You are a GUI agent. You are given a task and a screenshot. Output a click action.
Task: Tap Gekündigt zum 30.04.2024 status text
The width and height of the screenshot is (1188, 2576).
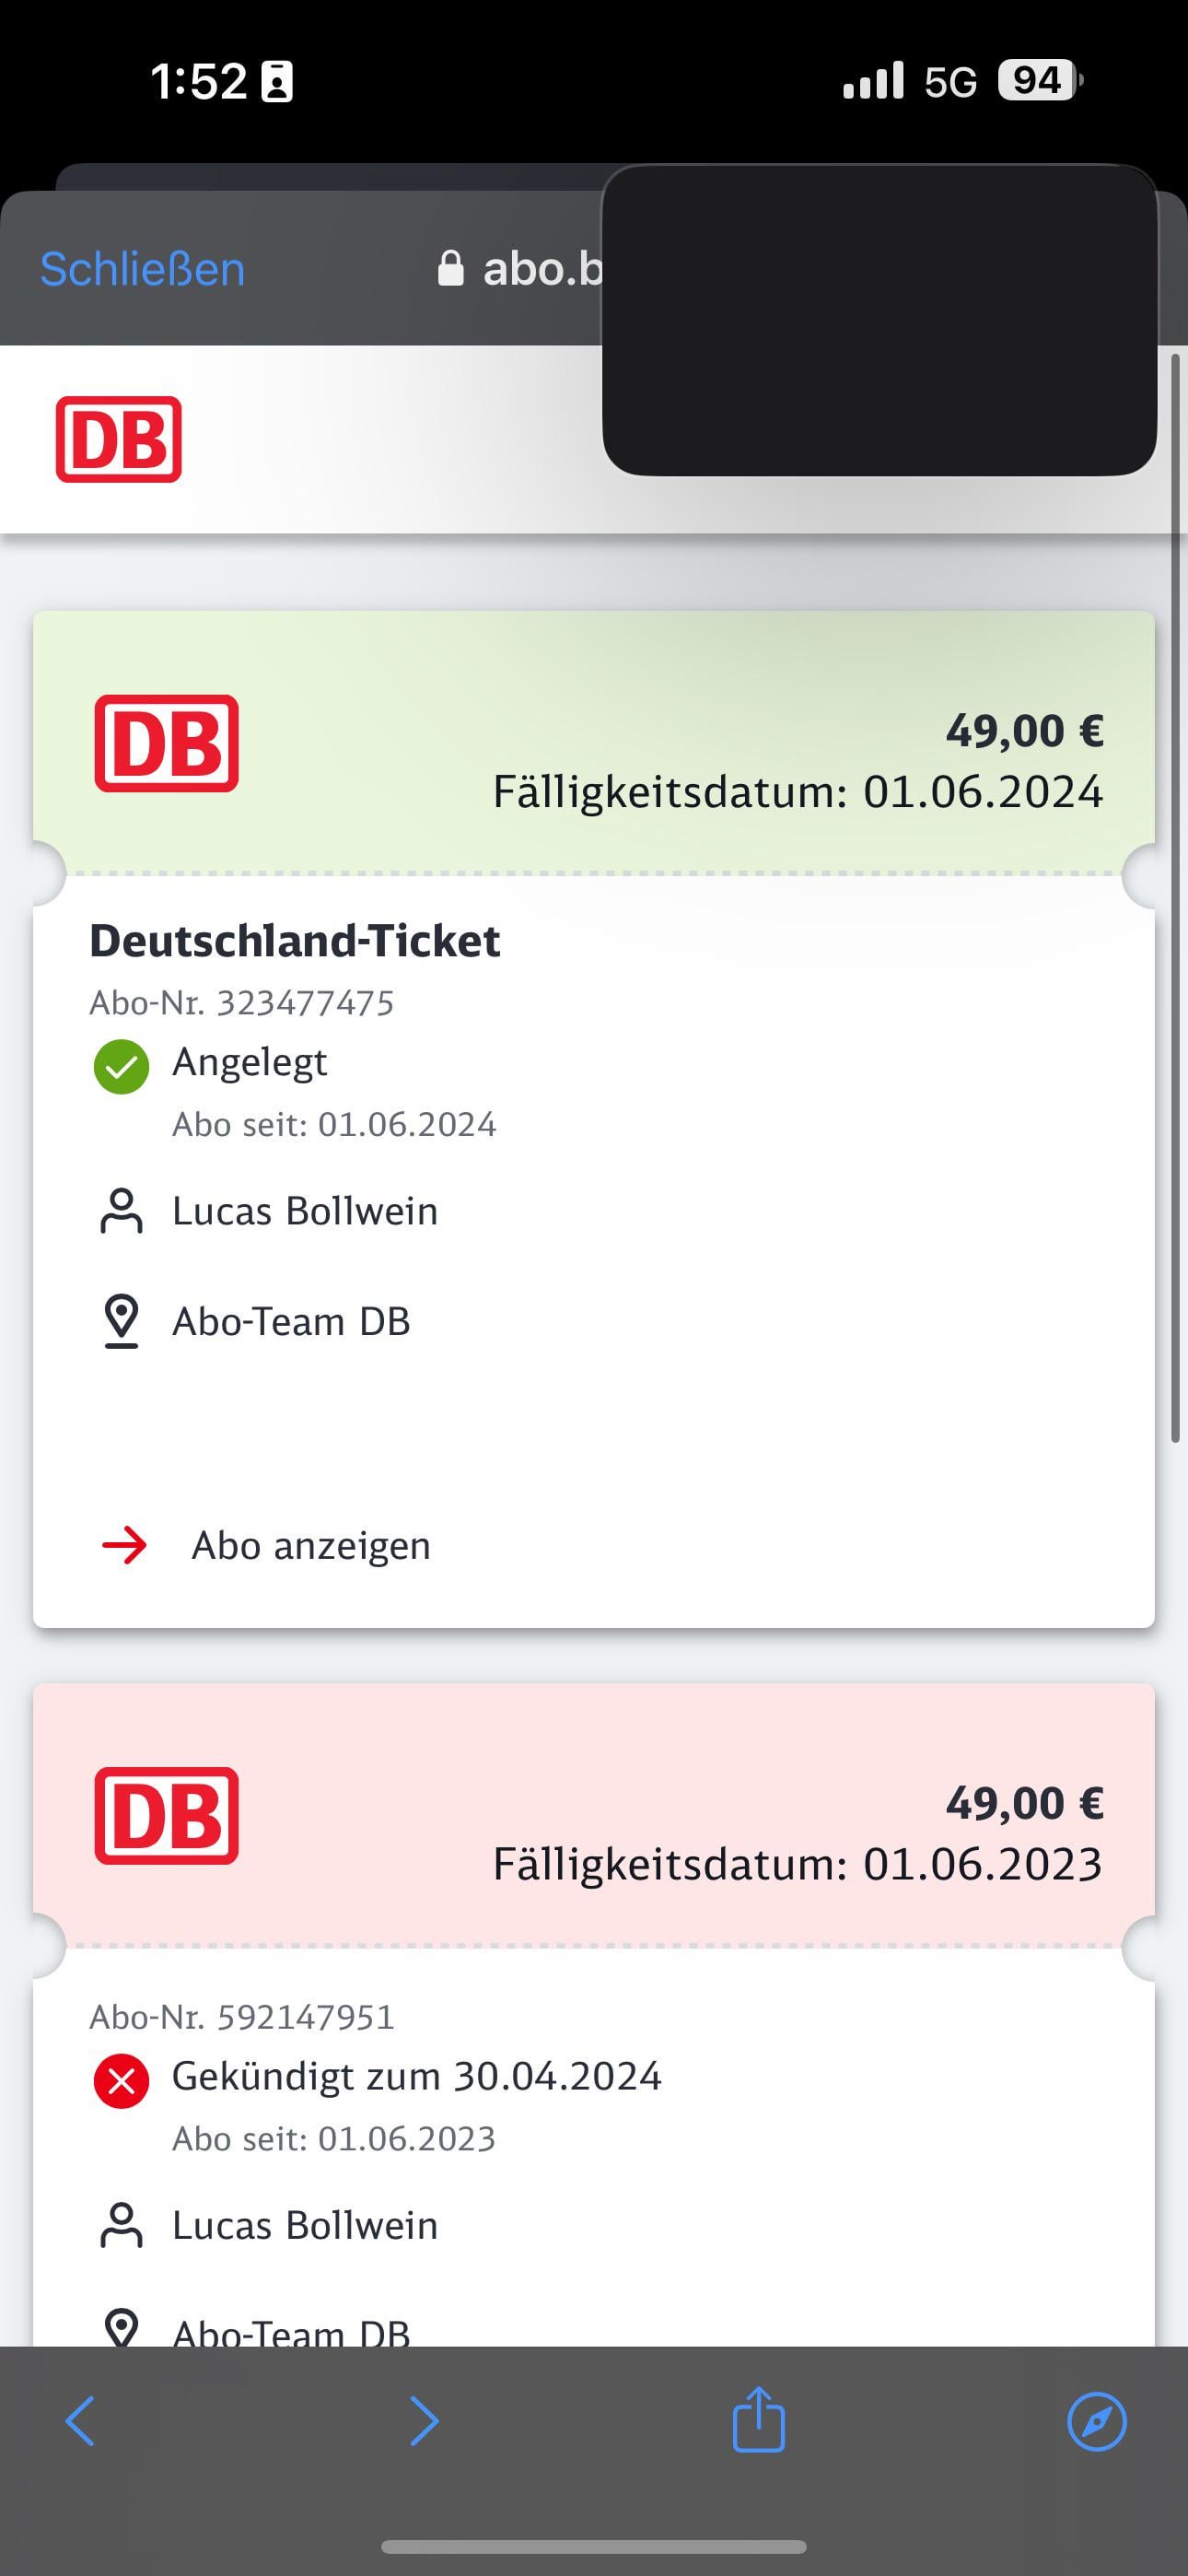[417, 2076]
